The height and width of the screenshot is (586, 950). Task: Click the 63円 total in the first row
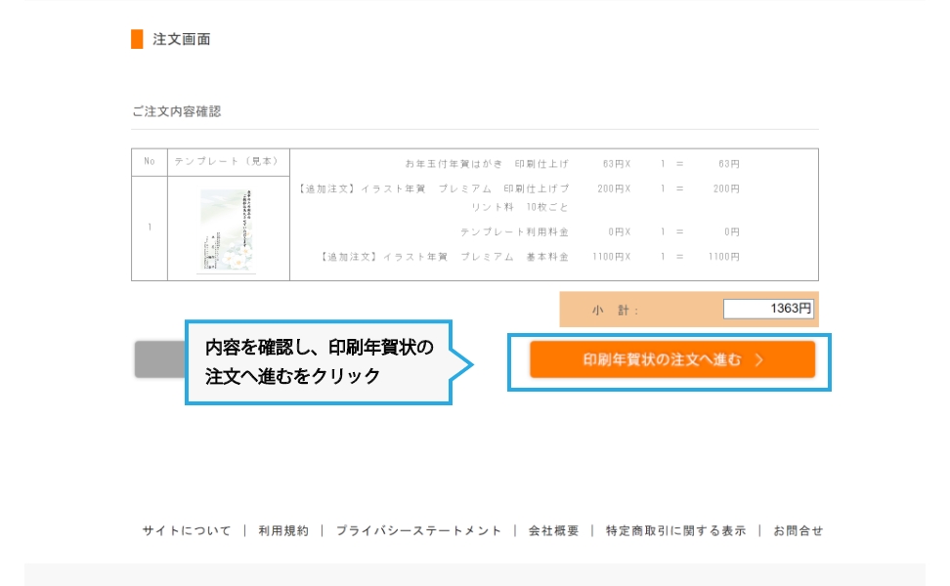tap(729, 164)
